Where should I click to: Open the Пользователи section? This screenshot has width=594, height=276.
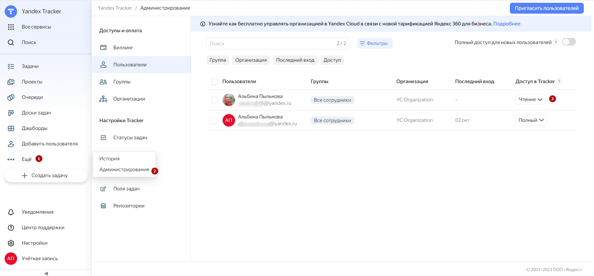(141, 65)
